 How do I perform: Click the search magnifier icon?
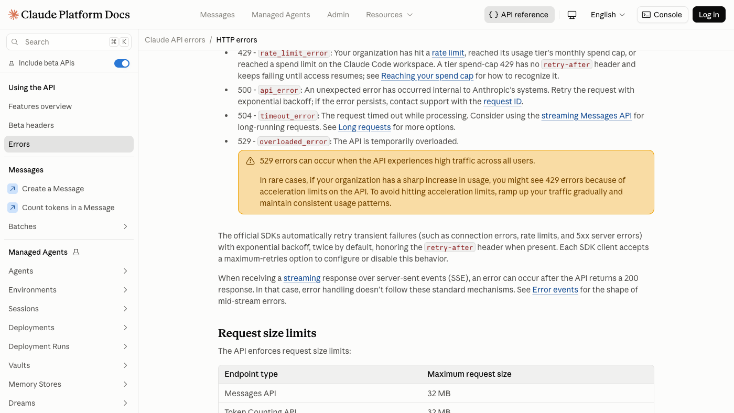15,42
